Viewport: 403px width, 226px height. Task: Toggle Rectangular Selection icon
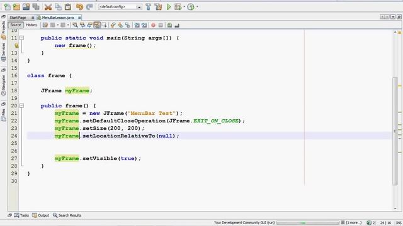[x=104, y=25]
